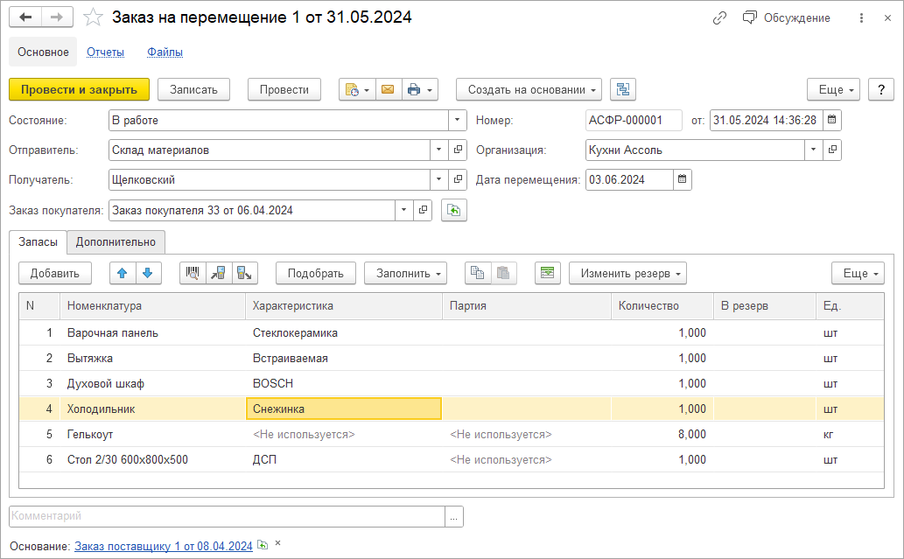Viewport: 904px width, 559px height.
Task: Click the Комментарий input field
Action: pos(227,516)
